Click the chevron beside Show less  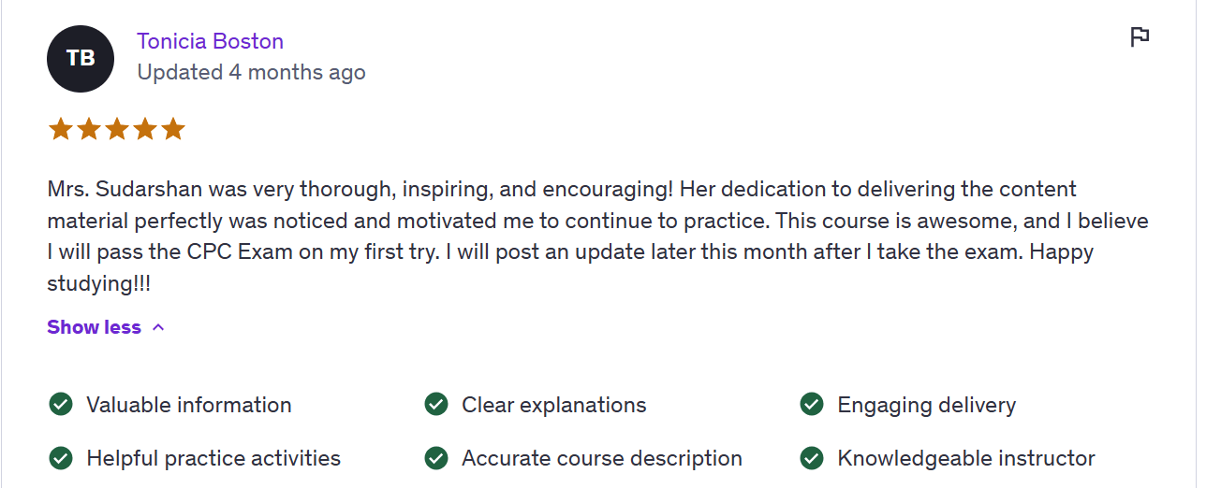(158, 327)
